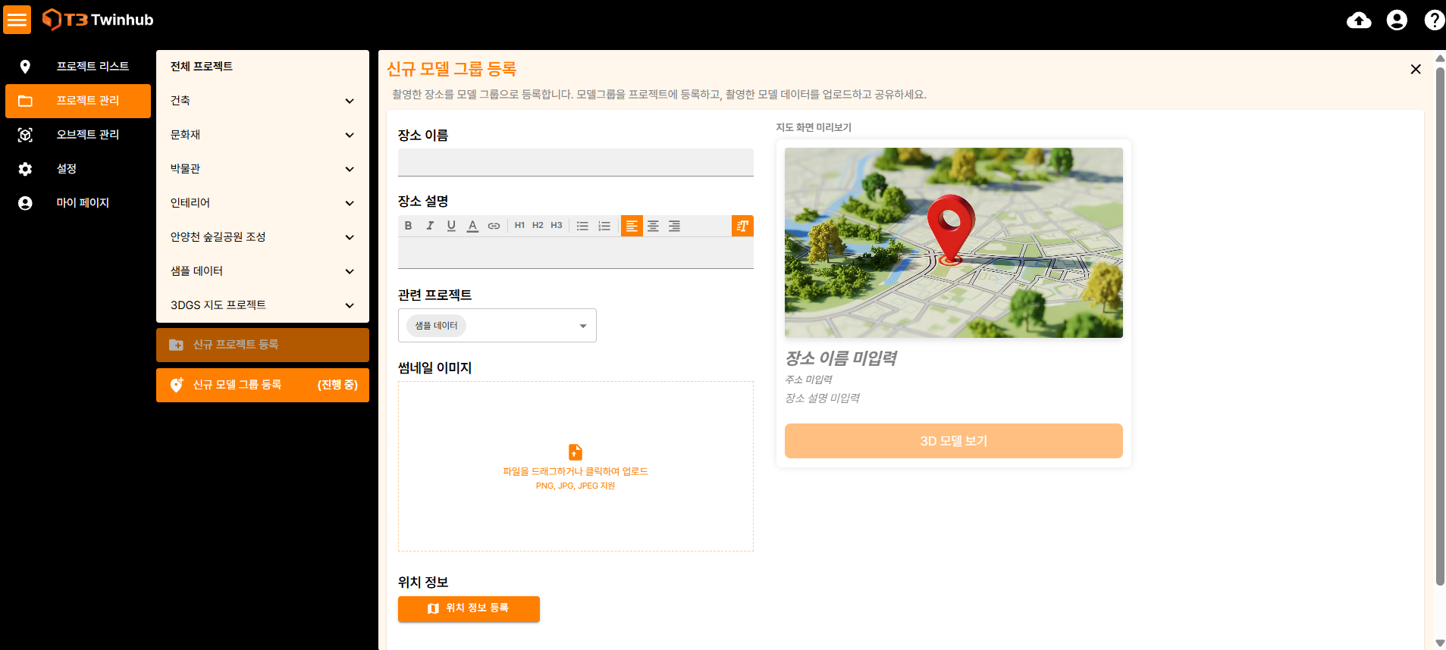Apply H2 heading style
1446x650 pixels.
(538, 226)
